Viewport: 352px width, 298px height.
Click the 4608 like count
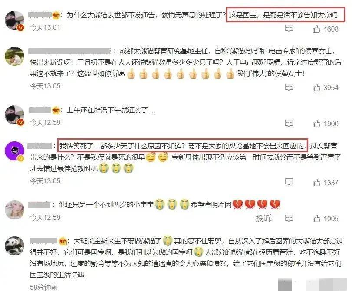pos(331,29)
